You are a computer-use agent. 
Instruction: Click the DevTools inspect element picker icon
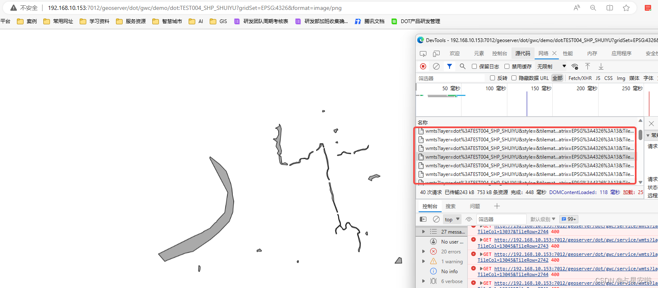[x=423, y=54]
